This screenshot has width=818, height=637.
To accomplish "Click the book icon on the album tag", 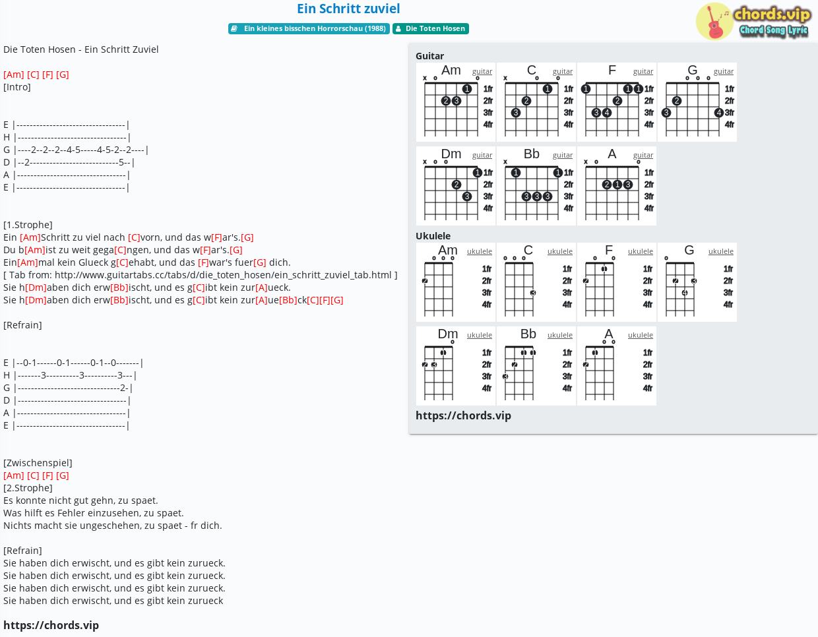I will (234, 29).
